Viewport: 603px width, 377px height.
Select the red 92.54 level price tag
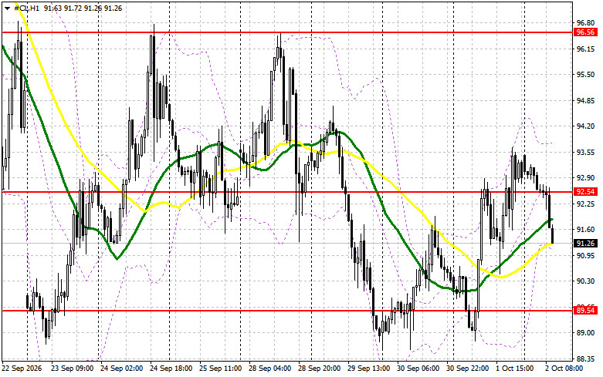pos(585,191)
